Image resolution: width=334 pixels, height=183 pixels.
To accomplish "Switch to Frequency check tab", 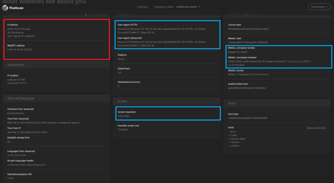I will click(x=164, y=7).
